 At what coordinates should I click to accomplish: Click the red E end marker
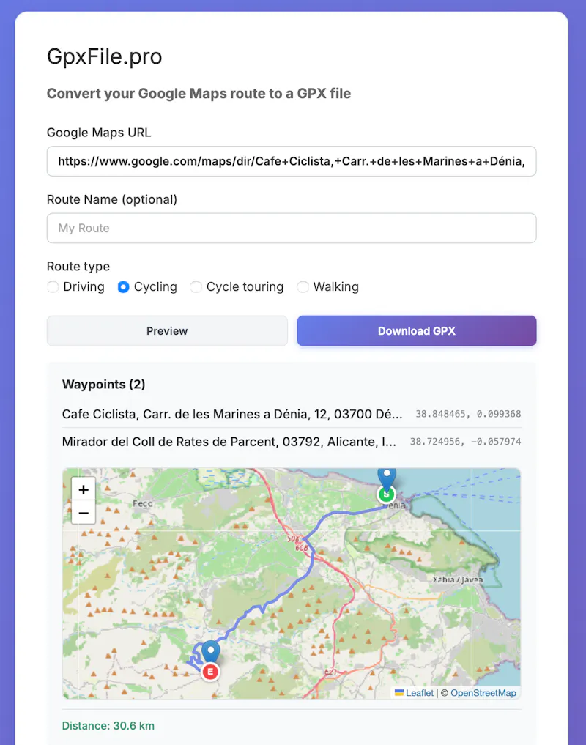(210, 672)
